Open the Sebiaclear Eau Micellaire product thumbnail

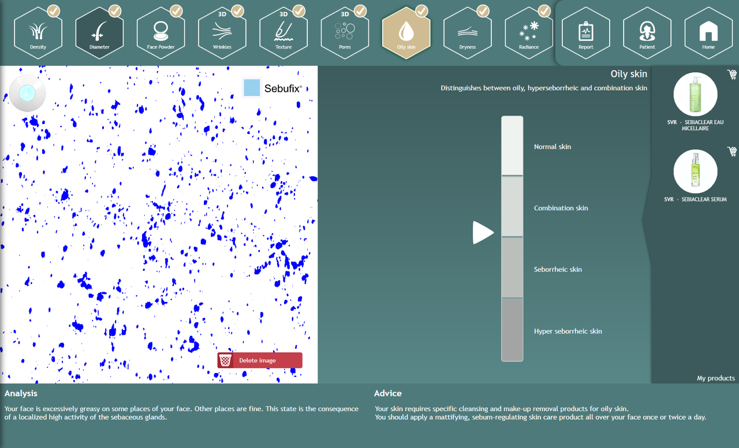click(695, 95)
